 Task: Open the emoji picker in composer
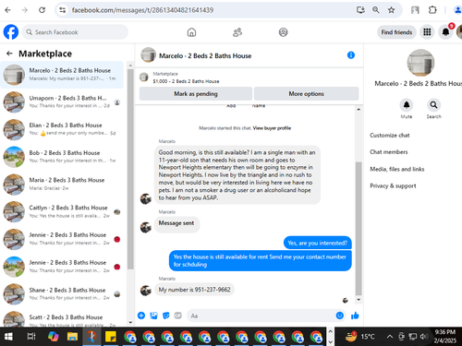(339, 316)
